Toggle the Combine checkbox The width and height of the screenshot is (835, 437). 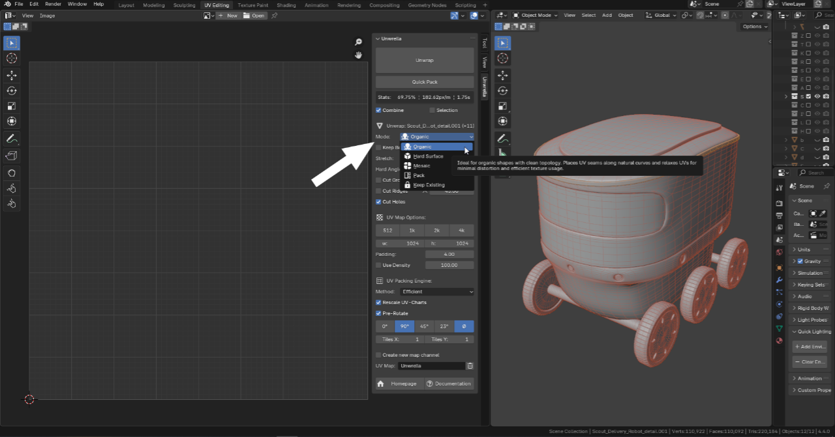378,110
